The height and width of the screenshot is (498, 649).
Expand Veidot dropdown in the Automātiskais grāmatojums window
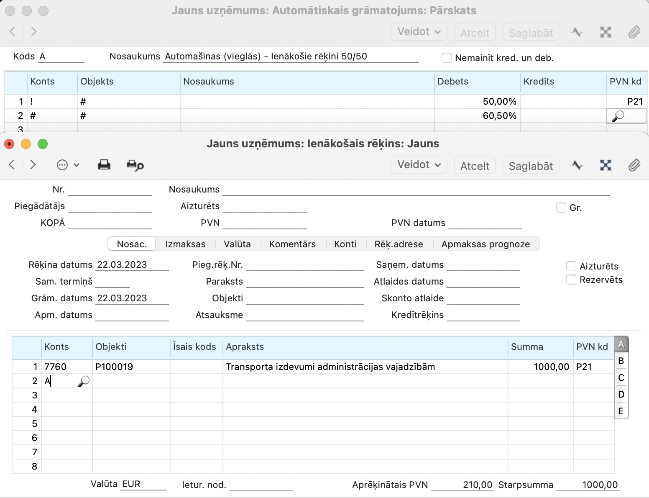coord(419,32)
